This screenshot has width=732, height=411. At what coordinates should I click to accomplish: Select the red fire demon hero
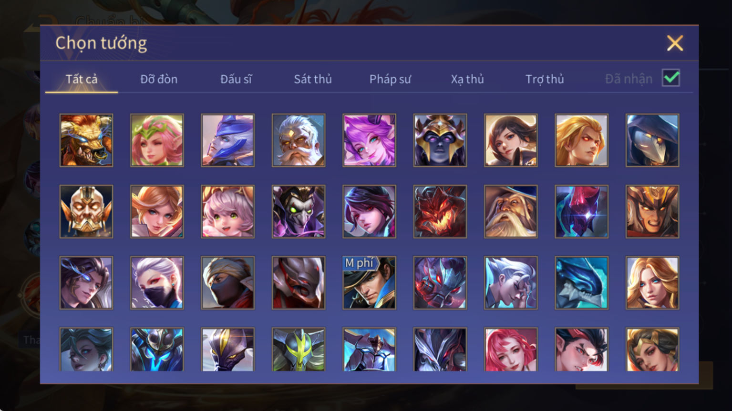click(440, 211)
